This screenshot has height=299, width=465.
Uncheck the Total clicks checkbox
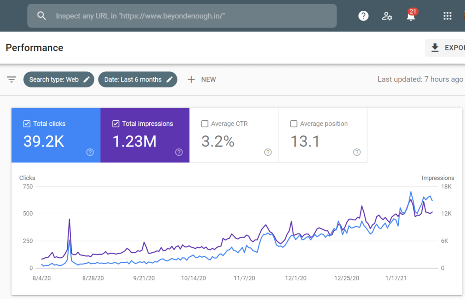pos(27,124)
